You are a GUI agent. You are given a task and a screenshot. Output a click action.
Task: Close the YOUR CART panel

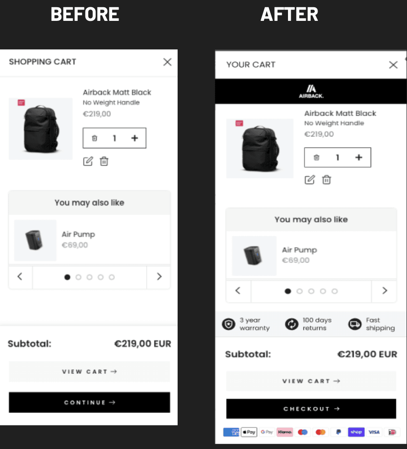393,65
